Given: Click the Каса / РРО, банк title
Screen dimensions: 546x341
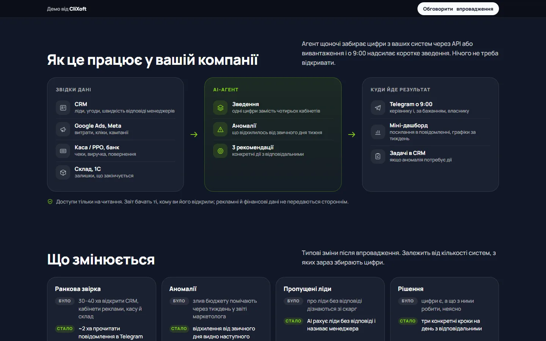Looking at the screenshot, I should point(97,147).
